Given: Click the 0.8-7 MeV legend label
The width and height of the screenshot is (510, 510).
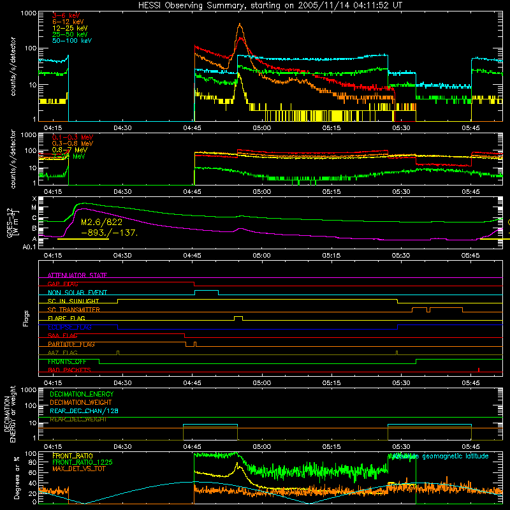Looking at the screenshot, I should point(70,150).
